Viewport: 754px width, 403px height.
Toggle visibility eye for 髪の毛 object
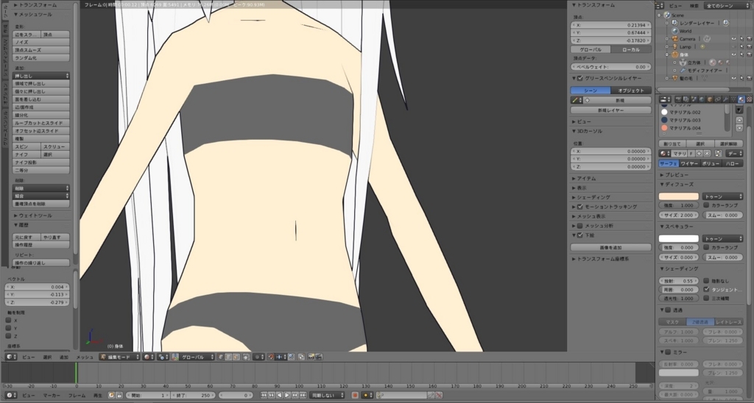pos(733,78)
